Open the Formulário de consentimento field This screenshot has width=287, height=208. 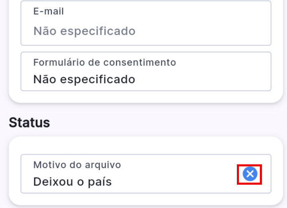pyautogui.click(x=146, y=71)
